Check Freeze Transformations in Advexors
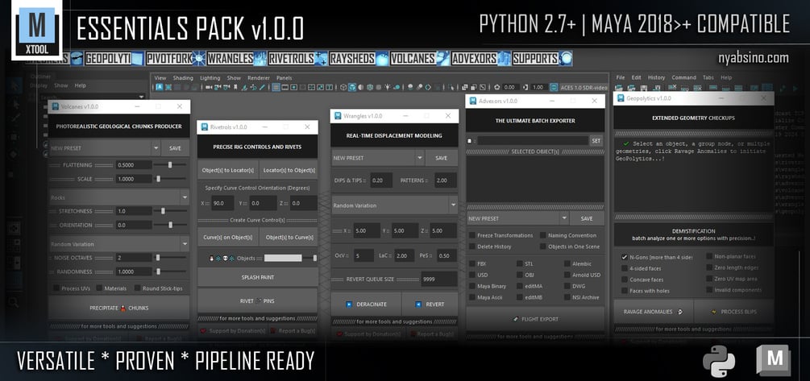Image resolution: width=810 pixels, height=381 pixels. point(472,235)
